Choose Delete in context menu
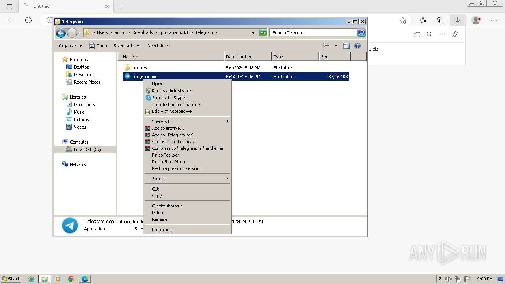Viewport: 505px width, 284px height. coord(187,213)
